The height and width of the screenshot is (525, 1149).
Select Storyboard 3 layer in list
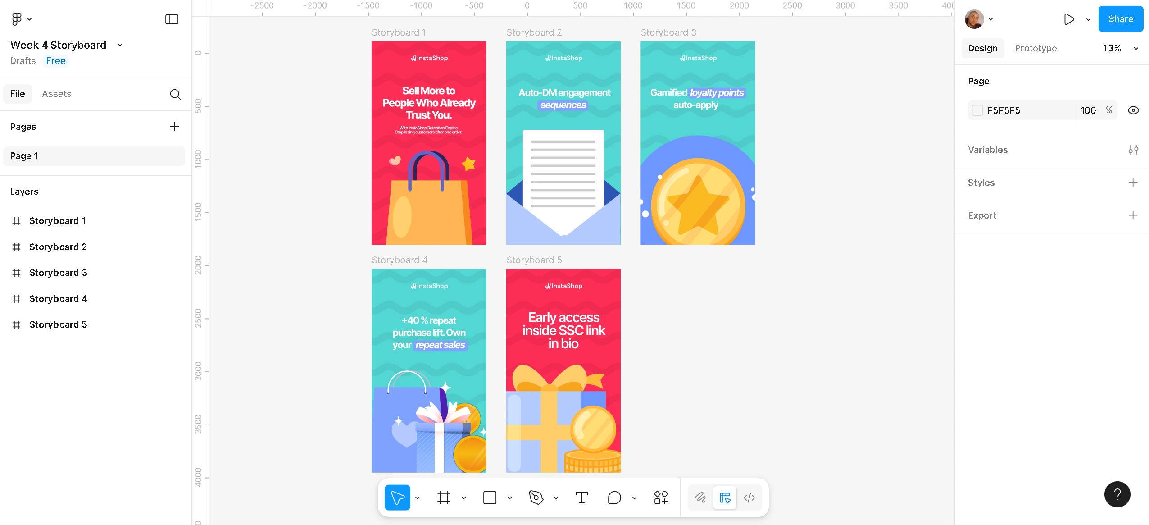58,273
